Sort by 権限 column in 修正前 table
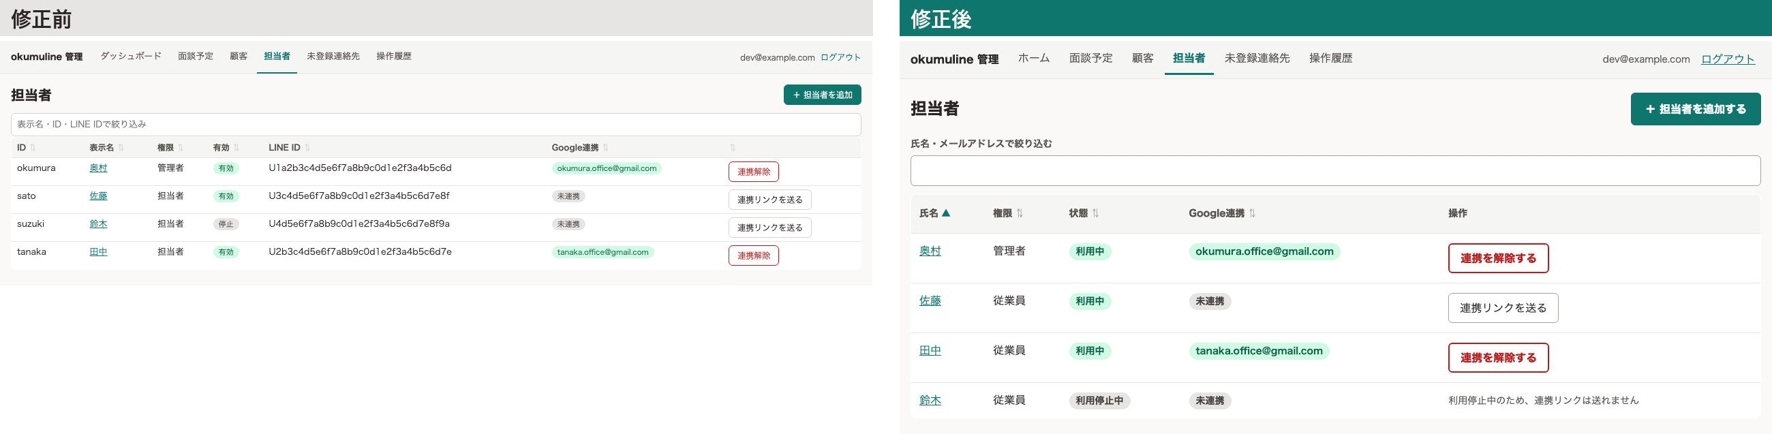The width and height of the screenshot is (1772, 434). 170,148
